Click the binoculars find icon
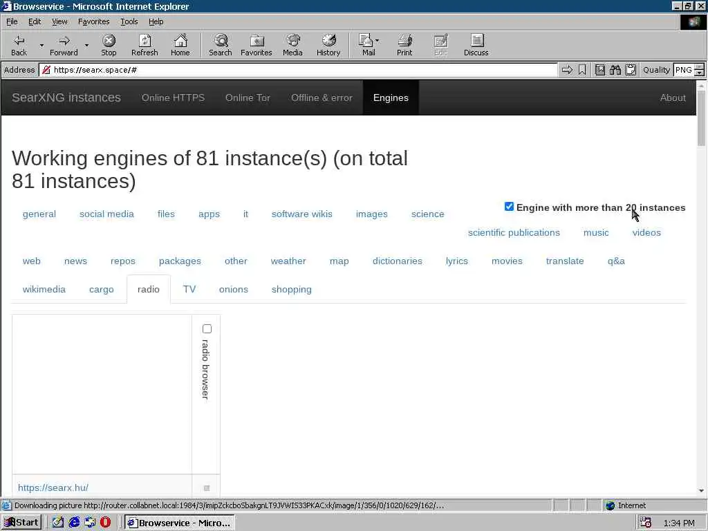 coord(615,70)
